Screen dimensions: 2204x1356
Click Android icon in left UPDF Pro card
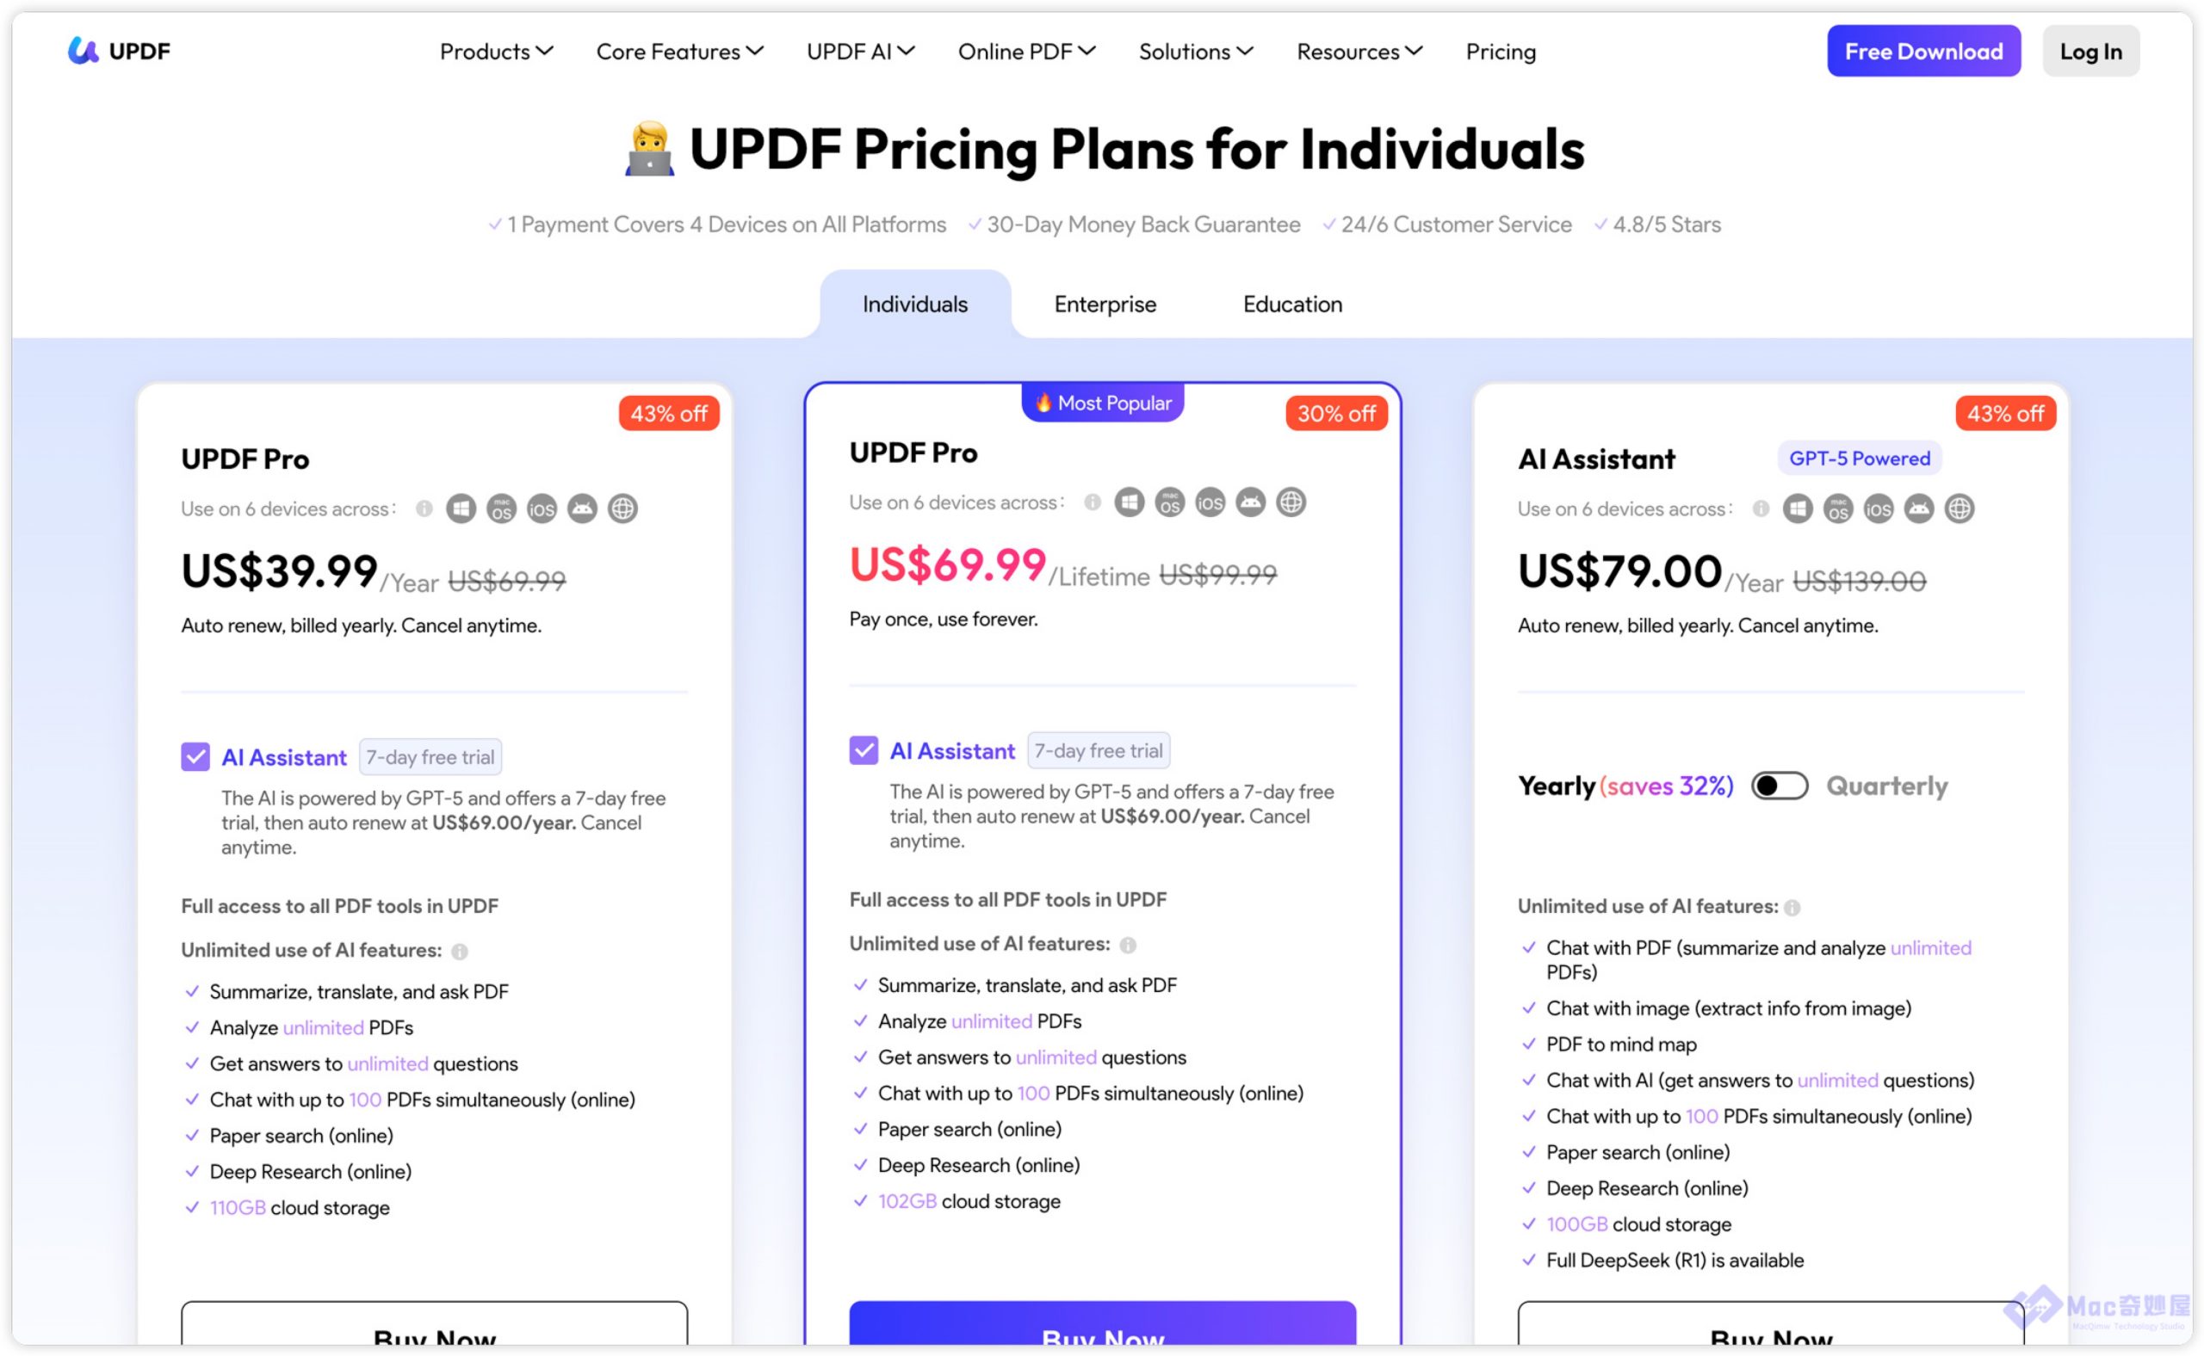coord(581,508)
